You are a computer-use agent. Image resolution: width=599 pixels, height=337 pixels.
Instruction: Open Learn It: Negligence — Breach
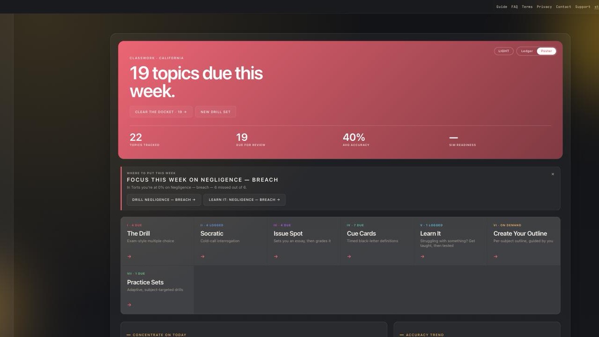[244, 199]
